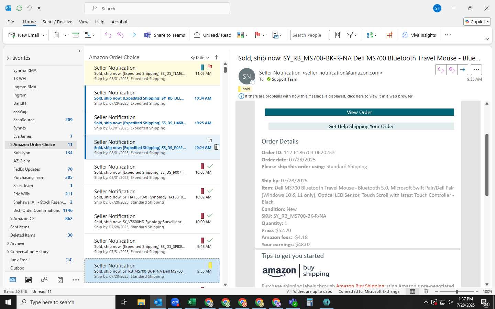Screen dimensions: 495x309
Task: Switch to Tasks view icon
Action: coord(60,280)
